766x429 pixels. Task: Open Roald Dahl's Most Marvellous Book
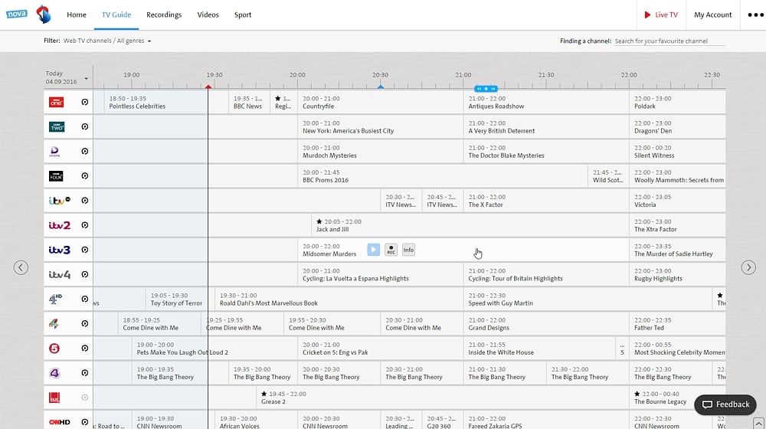(339, 299)
